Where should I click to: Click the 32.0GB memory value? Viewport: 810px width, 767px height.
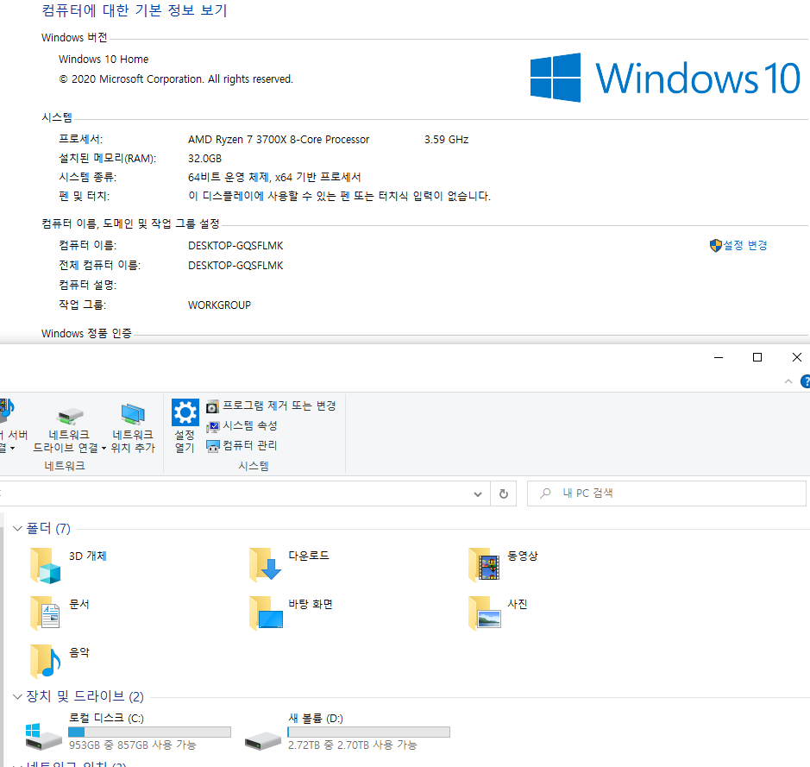coord(204,159)
